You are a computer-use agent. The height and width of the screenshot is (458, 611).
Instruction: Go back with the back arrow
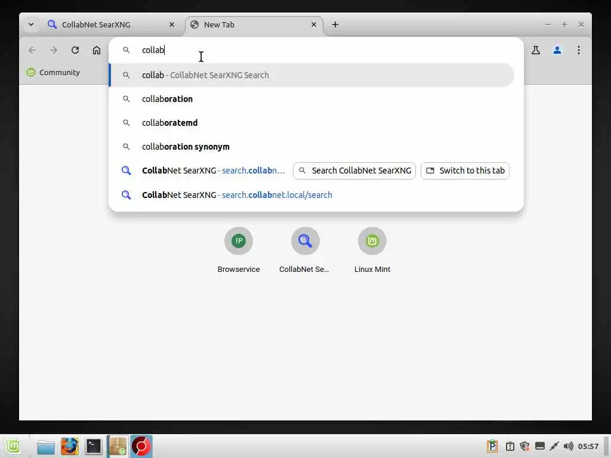(32, 50)
